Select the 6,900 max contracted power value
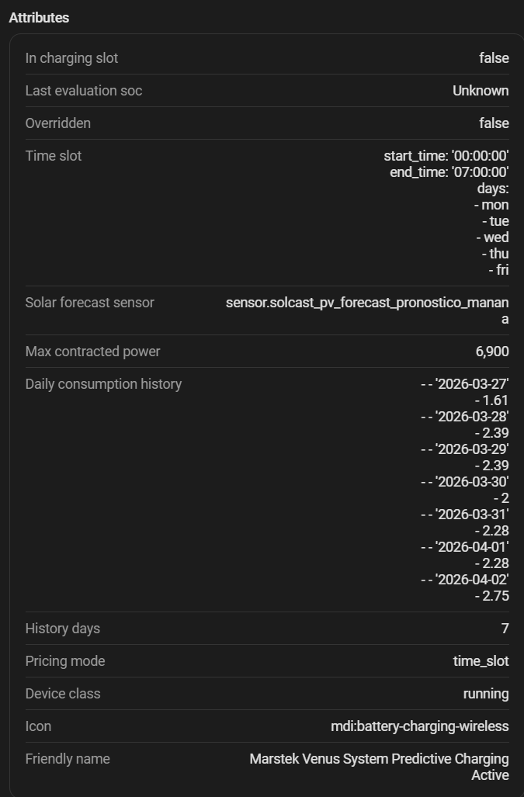524x797 pixels. pyautogui.click(x=491, y=352)
